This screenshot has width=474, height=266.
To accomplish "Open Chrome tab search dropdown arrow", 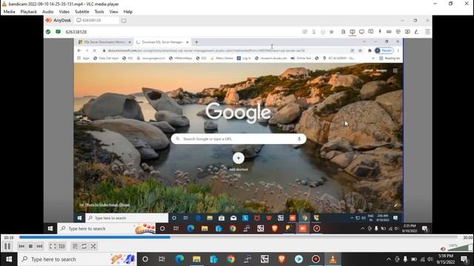I will click(x=364, y=42).
